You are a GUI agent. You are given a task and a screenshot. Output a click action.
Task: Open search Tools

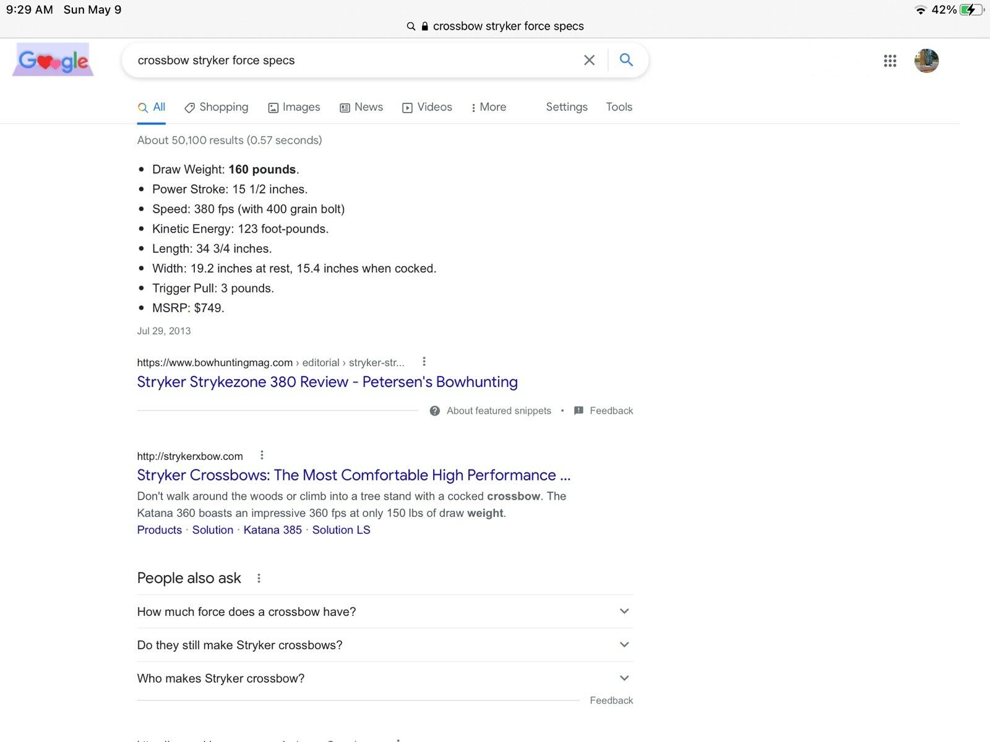(619, 107)
